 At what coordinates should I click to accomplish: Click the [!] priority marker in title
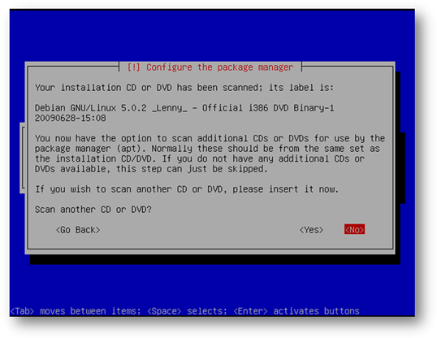pos(133,67)
